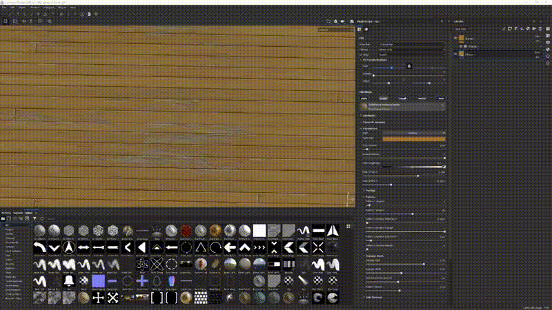Adjust the UV Scale slider handle
This screenshot has height=310, width=552.
click(x=391, y=68)
